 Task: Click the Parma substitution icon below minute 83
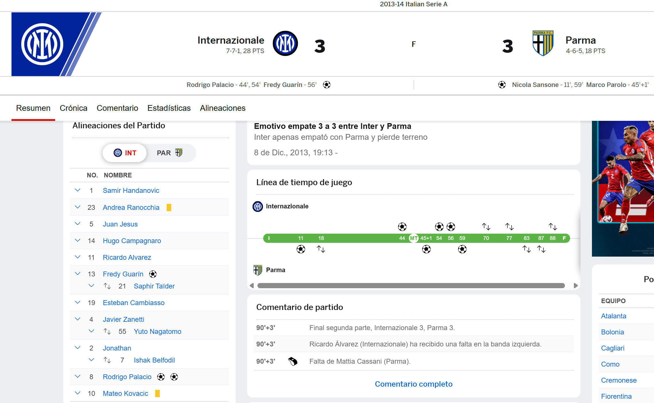527,249
